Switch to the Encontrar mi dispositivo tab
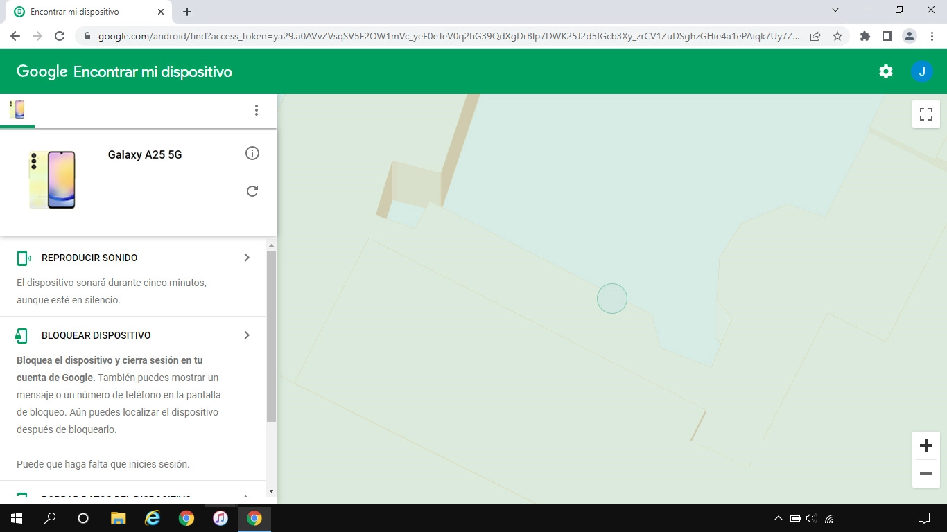Screen dimensions: 947x532 [83, 11]
